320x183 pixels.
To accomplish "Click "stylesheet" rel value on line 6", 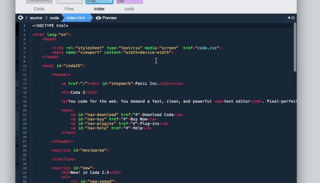I will point(90,48).
